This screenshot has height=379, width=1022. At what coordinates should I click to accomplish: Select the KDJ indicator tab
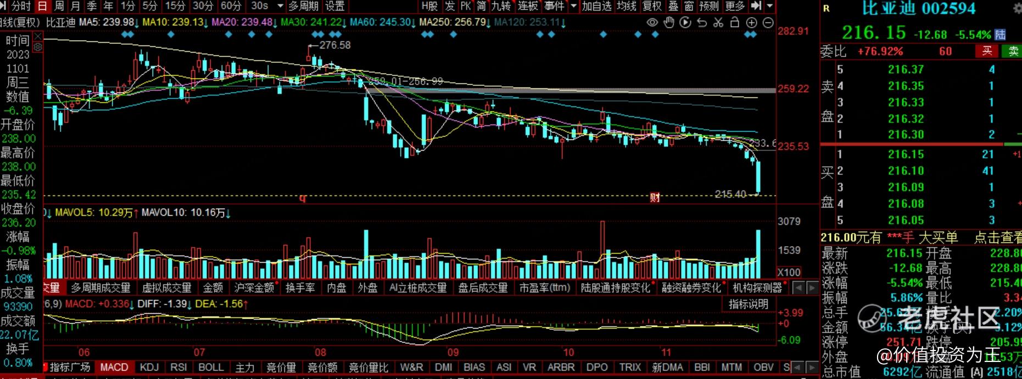coord(149,367)
